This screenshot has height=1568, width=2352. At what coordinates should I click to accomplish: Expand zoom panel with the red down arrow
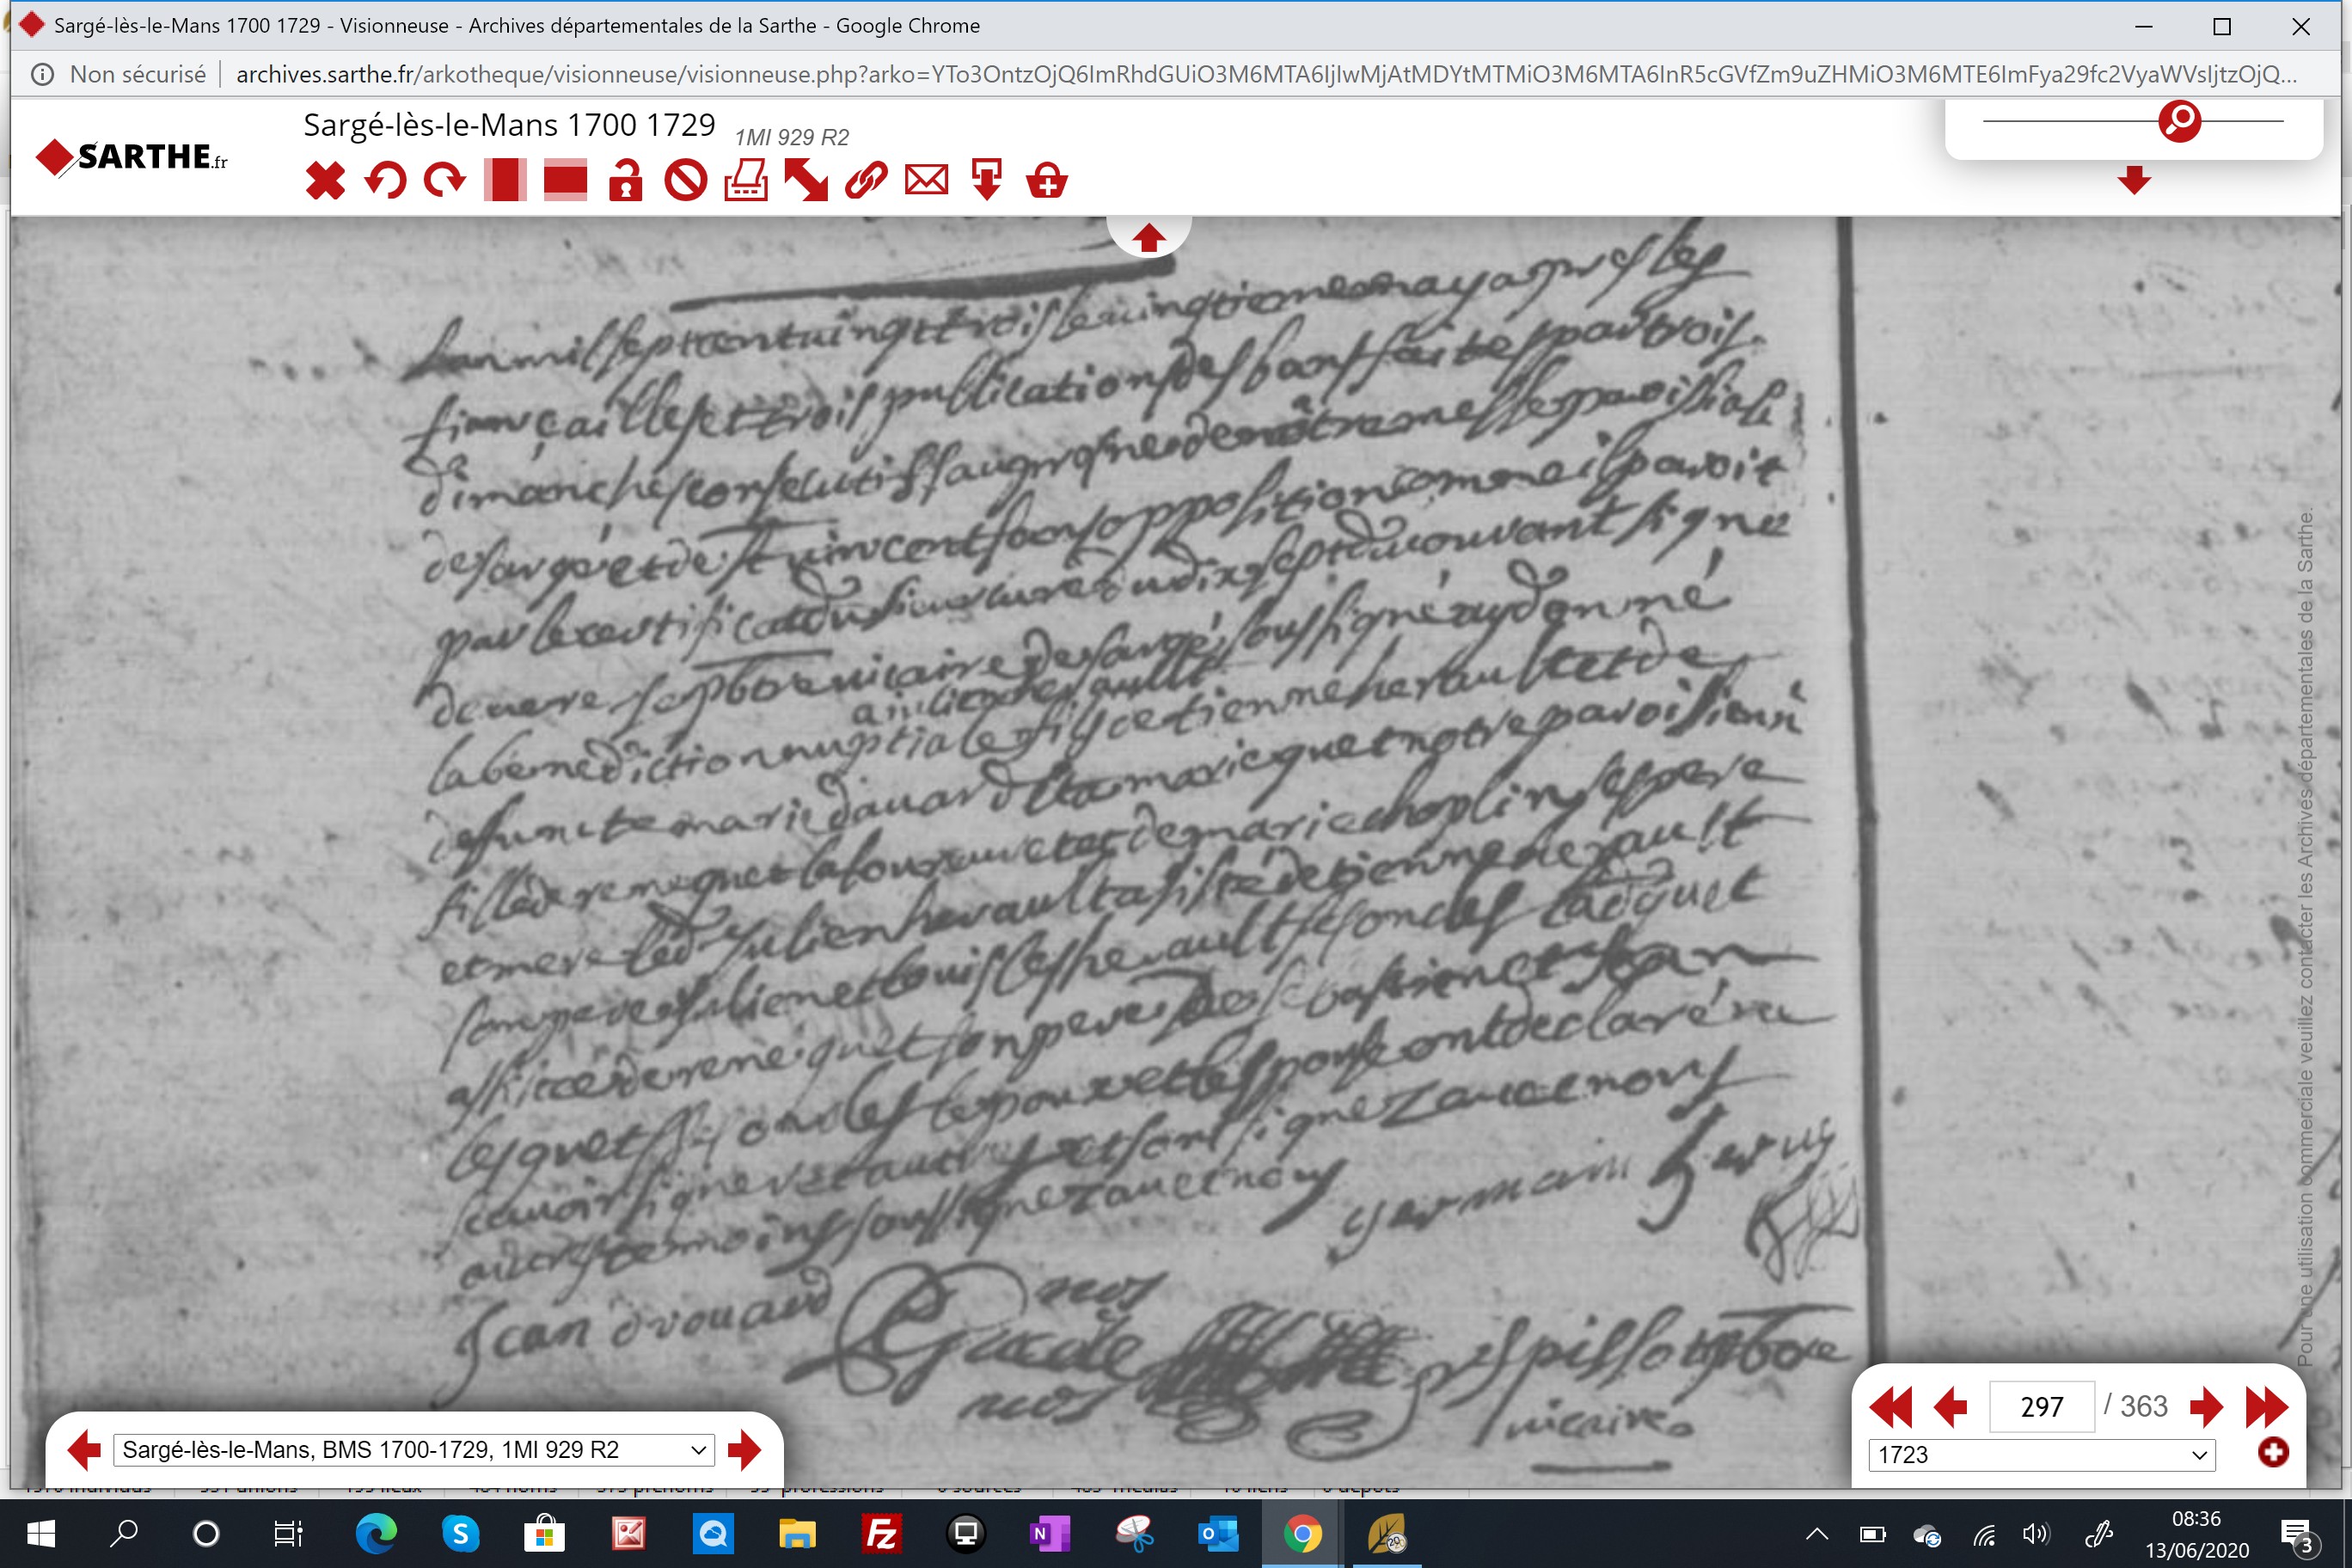coord(2134,180)
